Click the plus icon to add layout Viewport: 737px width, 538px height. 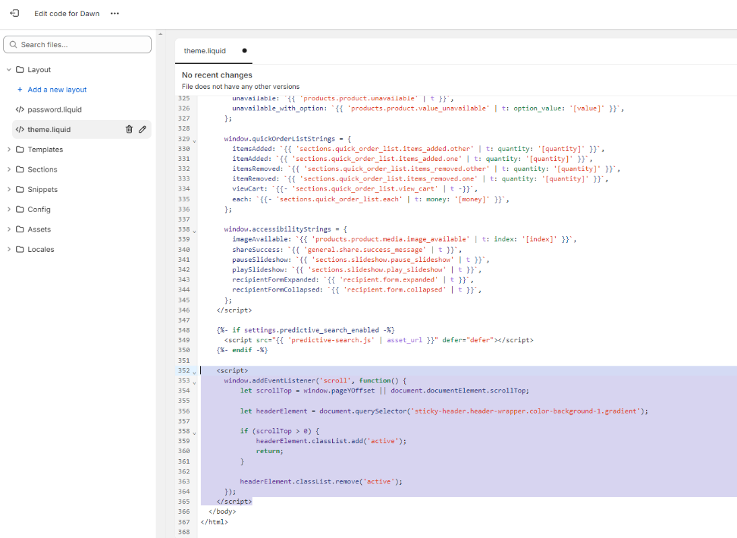point(20,90)
